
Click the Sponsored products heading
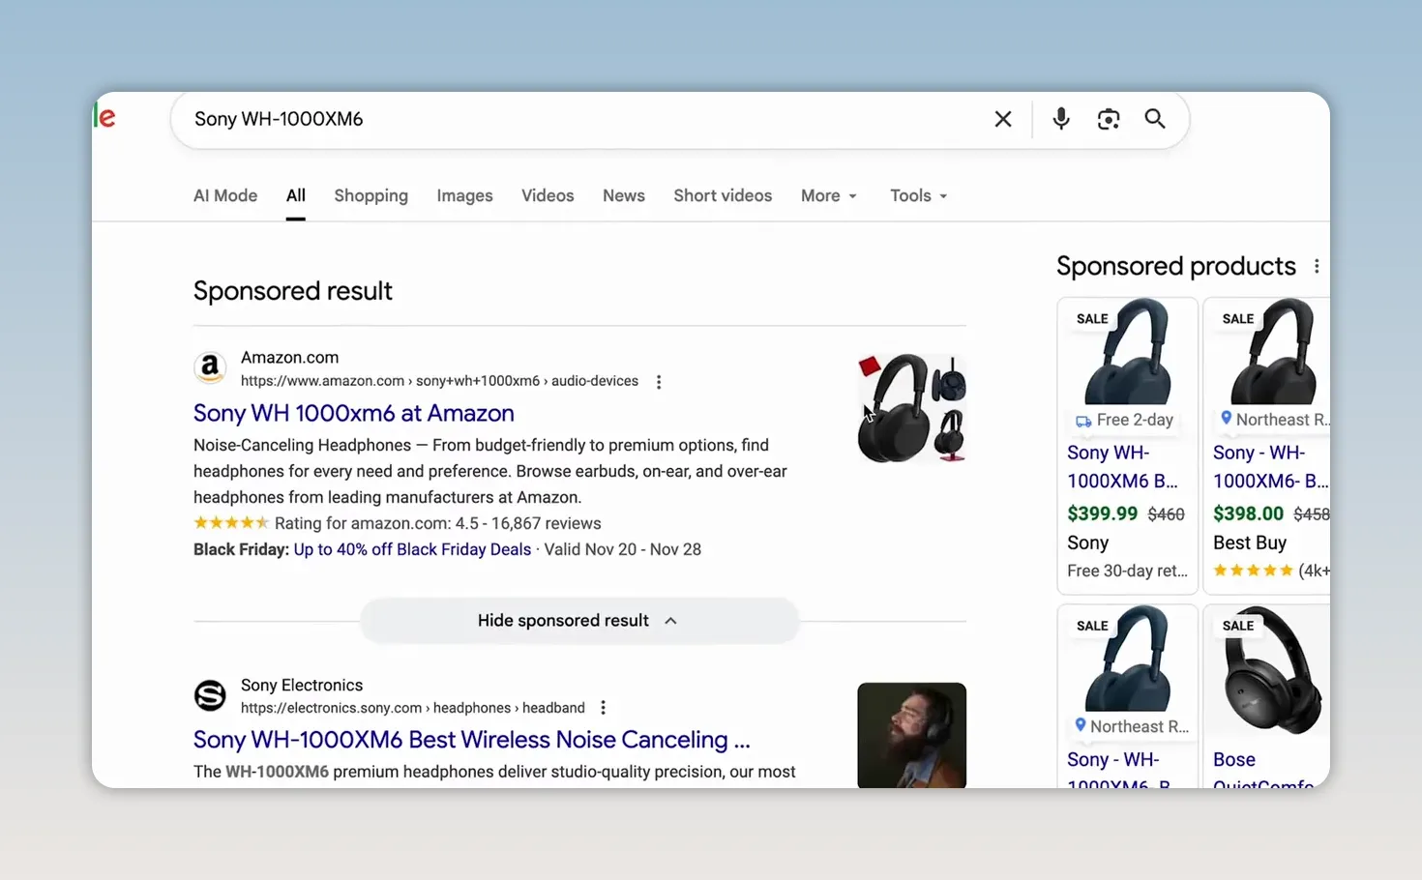tap(1176, 266)
